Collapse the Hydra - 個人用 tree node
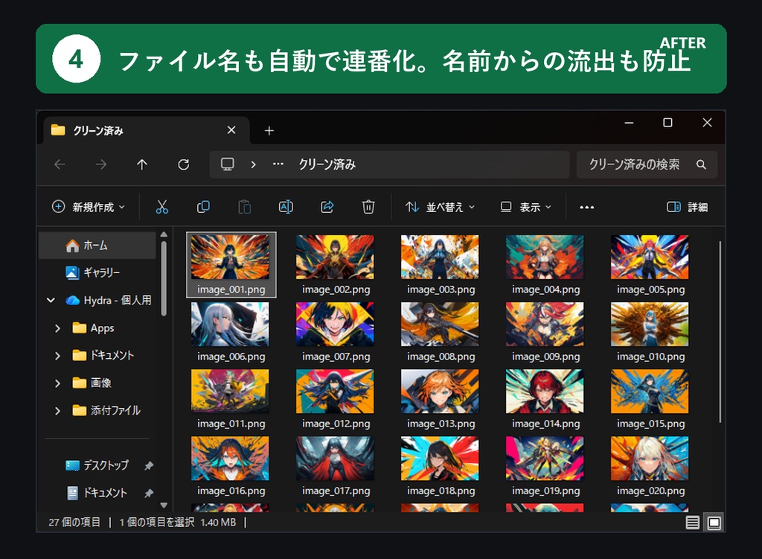Viewport: 762px width, 559px height. pos(51,301)
